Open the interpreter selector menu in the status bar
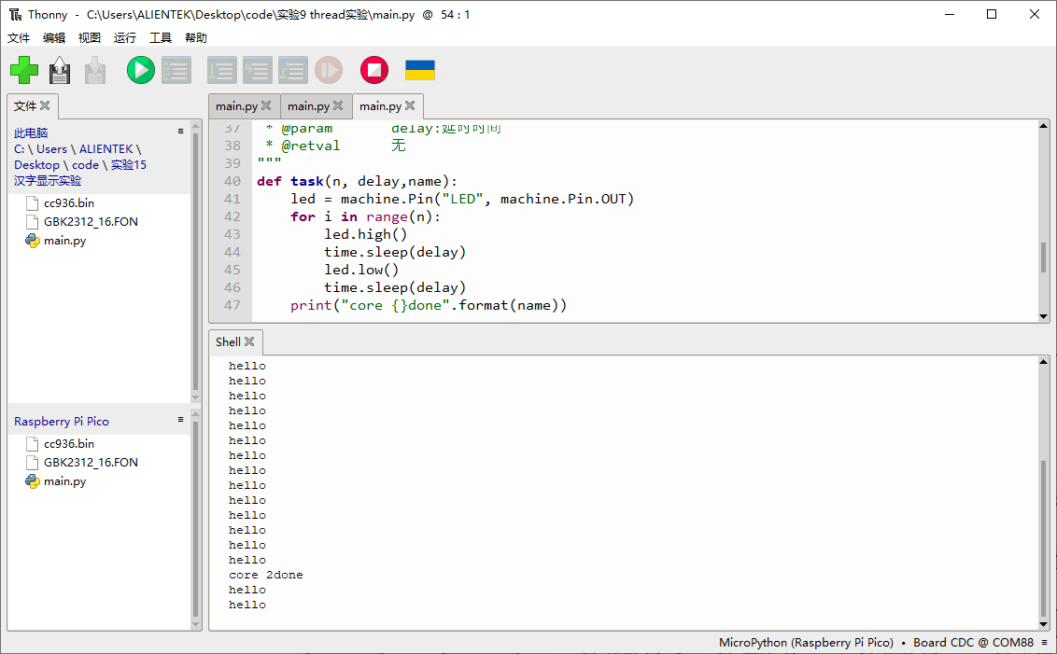Viewport: 1057px width, 654px height. [1044, 643]
